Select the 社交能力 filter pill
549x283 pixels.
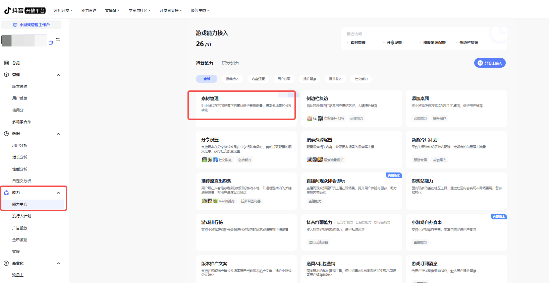(361, 79)
